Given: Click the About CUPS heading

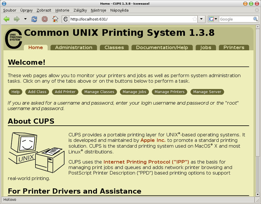Looking at the screenshot, I should point(31,121).
